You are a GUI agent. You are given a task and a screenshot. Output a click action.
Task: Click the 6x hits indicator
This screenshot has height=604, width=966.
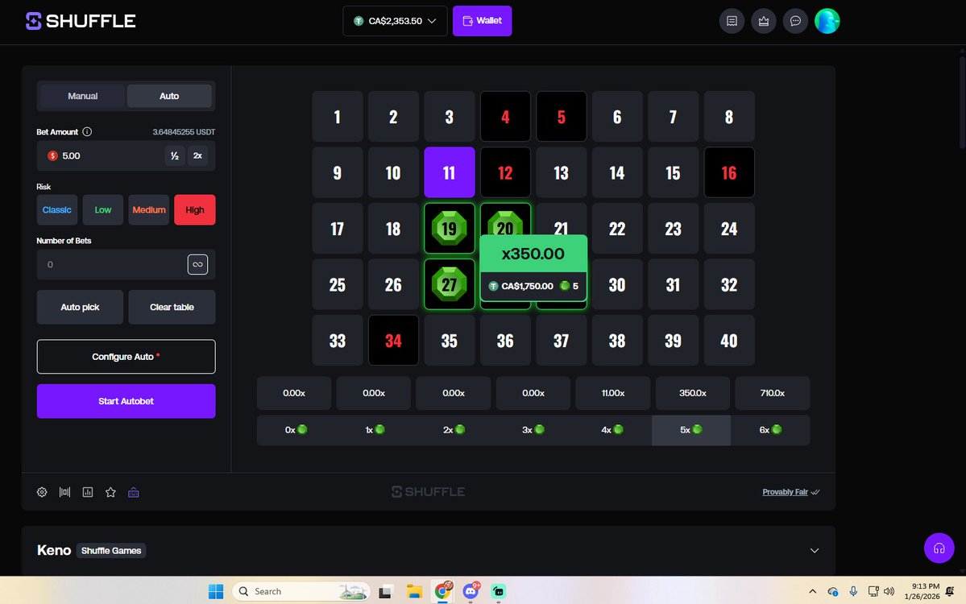(770, 430)
